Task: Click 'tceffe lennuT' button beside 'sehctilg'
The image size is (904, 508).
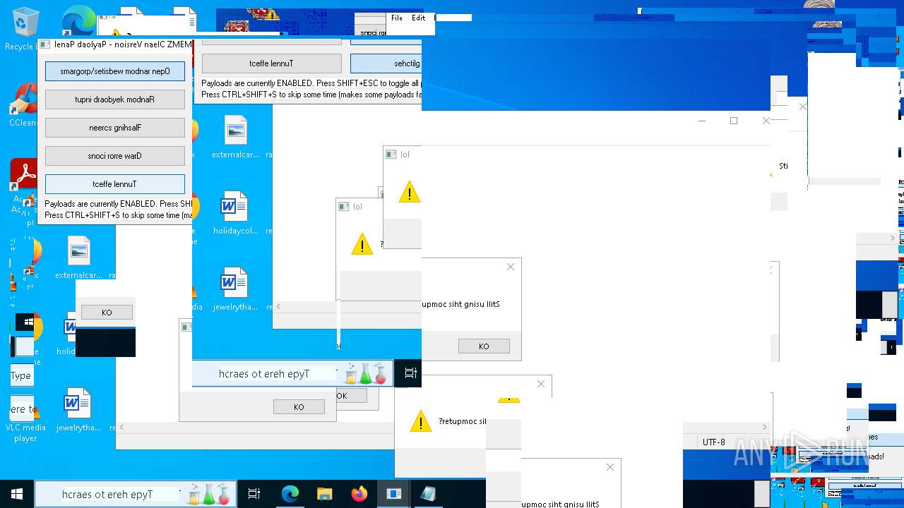Action: 272,64
